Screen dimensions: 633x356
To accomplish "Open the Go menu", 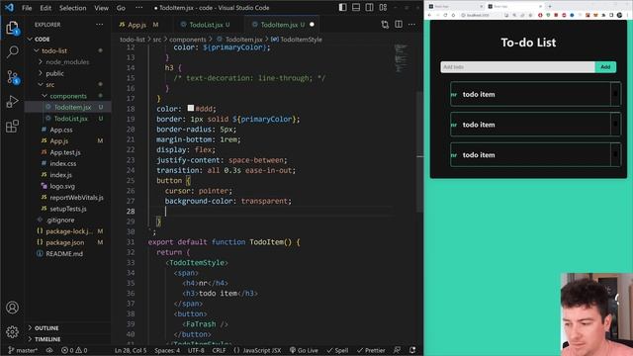I will point(121,8).
